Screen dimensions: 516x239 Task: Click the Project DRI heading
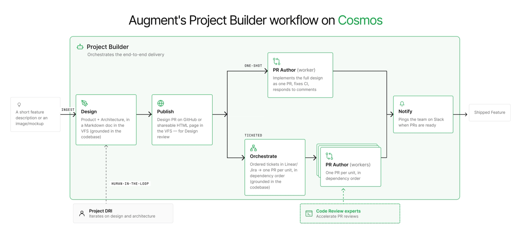pyautogui.click(x=101, y=211)
